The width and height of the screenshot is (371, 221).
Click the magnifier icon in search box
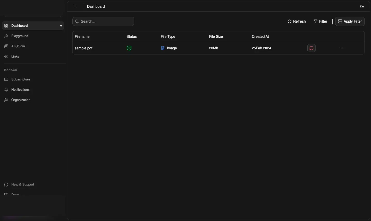click(x=77, y=21)
